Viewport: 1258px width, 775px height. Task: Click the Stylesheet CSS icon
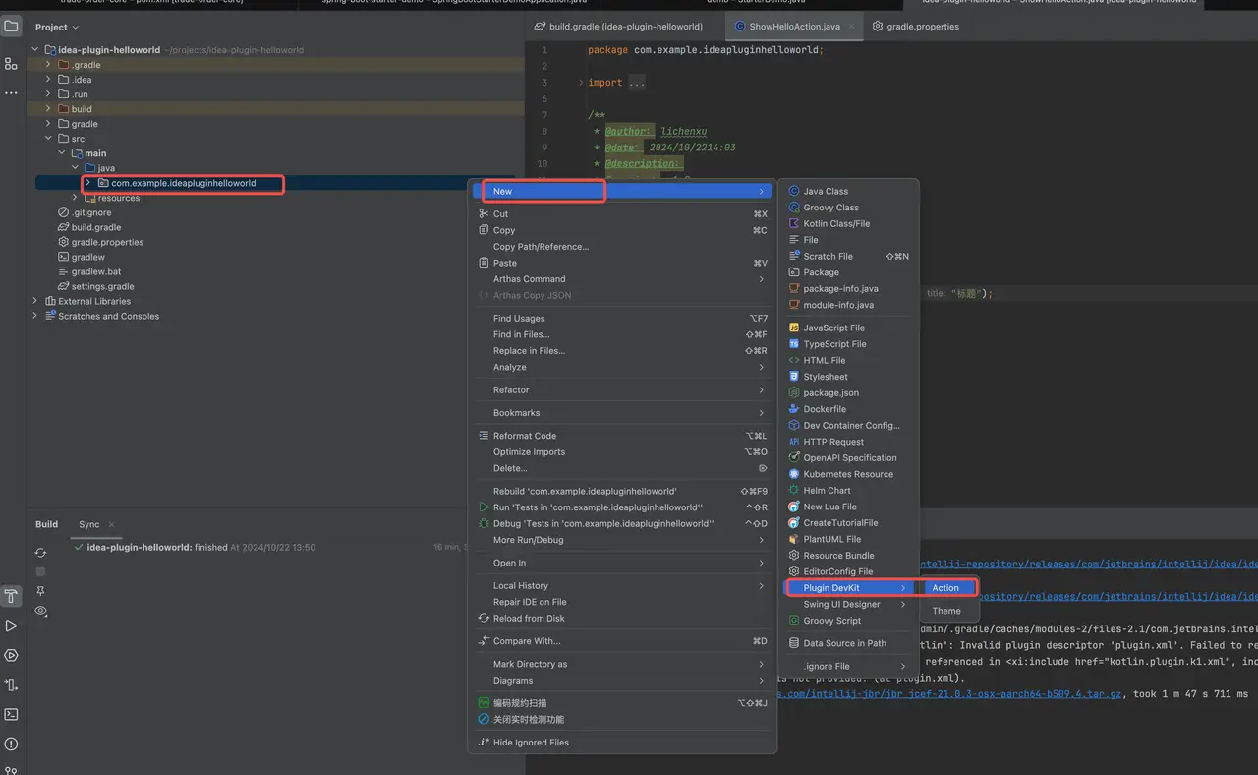[x=794, y=377]
